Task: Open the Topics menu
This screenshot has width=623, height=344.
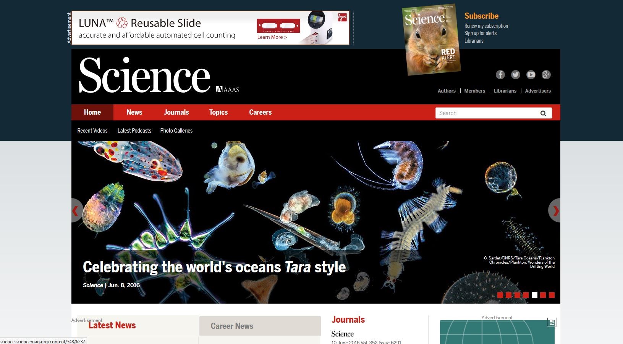Action: [x=218, y=112]
